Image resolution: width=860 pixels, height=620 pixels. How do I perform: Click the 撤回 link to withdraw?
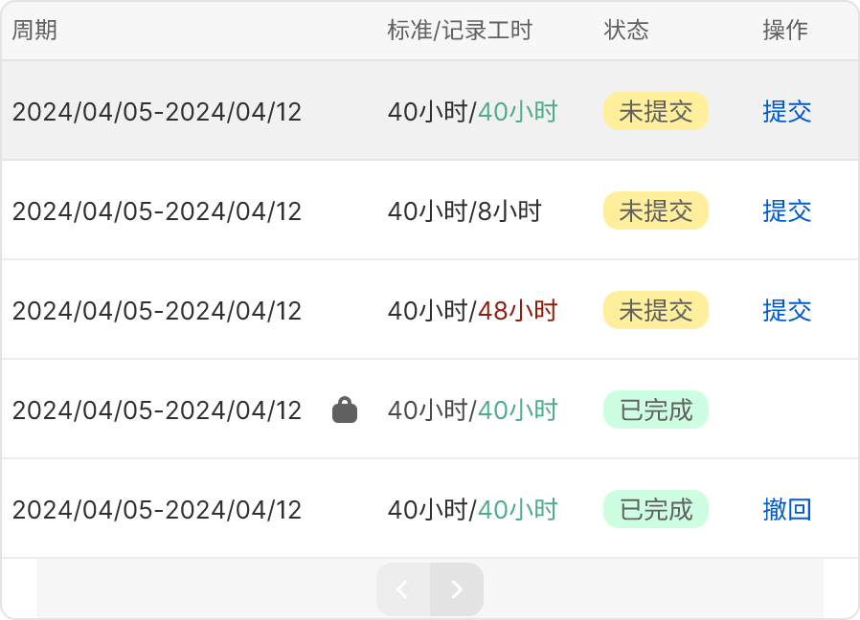tap(787, 510)
